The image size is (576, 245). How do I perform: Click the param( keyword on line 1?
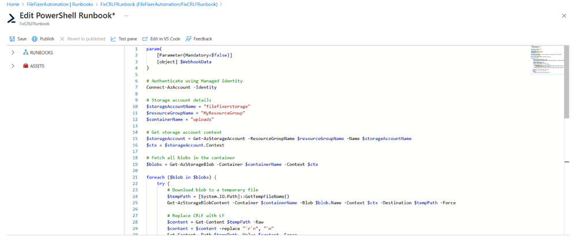tap(154, 49)
